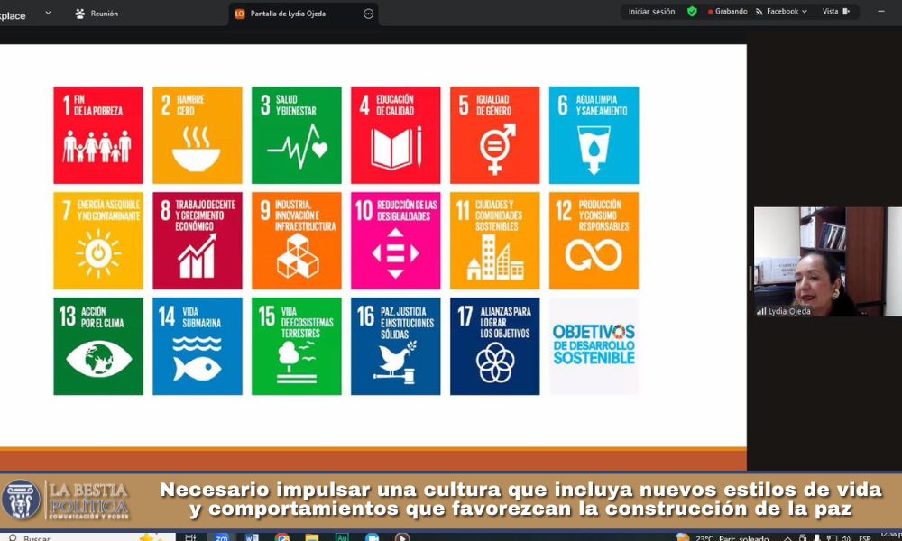902x541 pixels.
Task: Open Adobe Audition from the taskbar
Action: [342, 537]
